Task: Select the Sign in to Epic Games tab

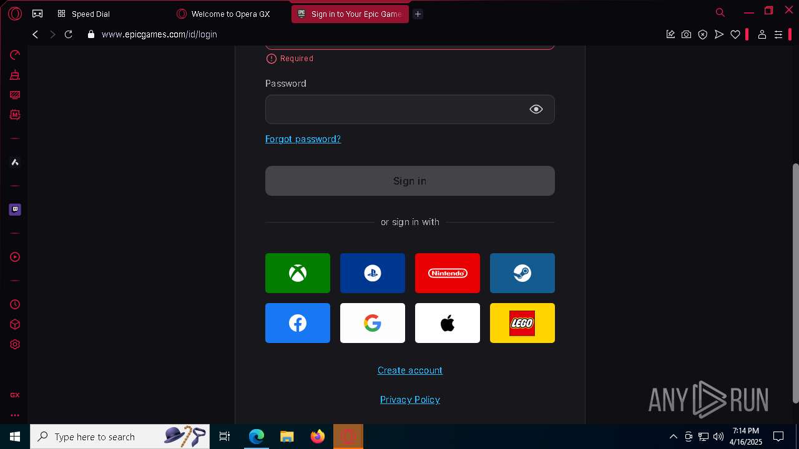Action: tap(350, 14)
